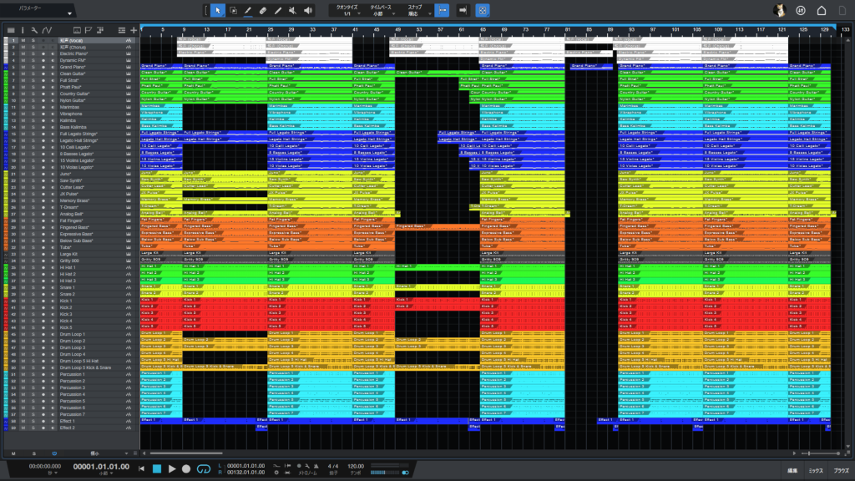Open the Mix view tab
855x481 pixels.
pos(815,471)
